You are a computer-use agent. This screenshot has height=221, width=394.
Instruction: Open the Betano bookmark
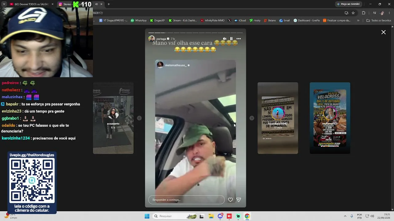pos(270,21)
